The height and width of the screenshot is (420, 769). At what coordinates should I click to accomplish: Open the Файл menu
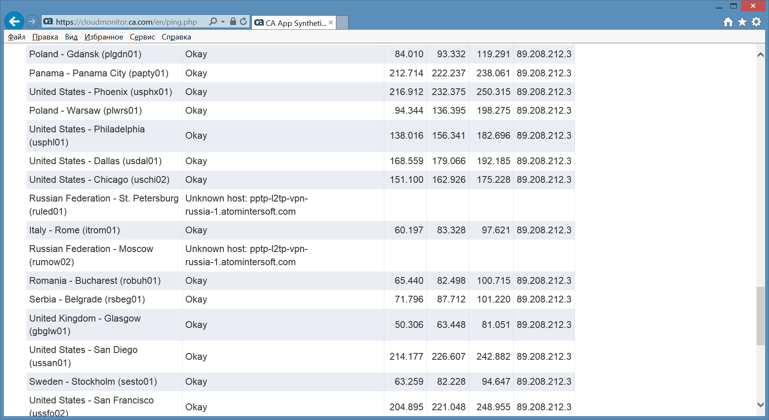(17, 37)
